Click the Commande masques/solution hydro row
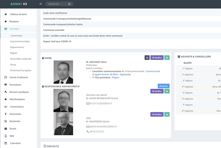This screenshot has width=221, height=148. 131,24
